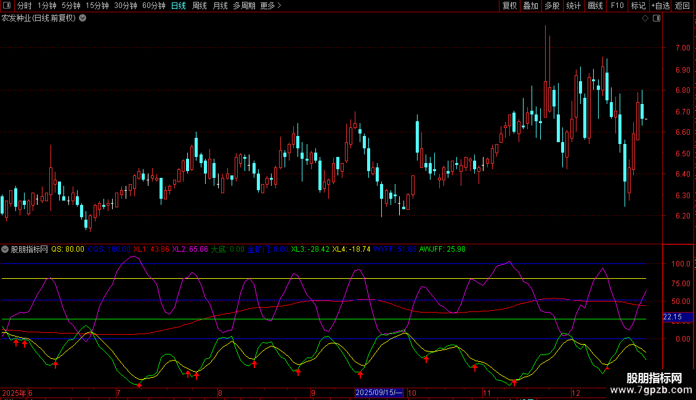Add stock with +自选 button

click(660, 6)
